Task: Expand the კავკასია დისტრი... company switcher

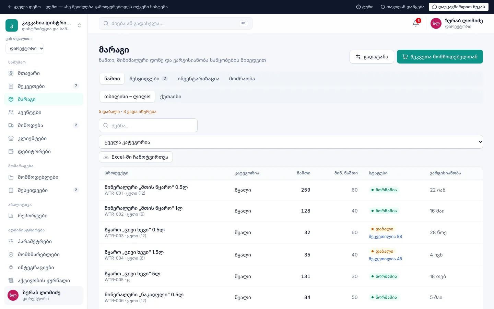Action: point(44,25)
